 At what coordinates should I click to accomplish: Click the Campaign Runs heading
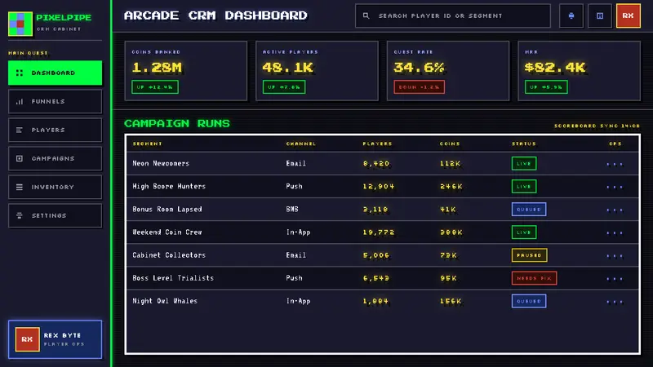[177, 124]
